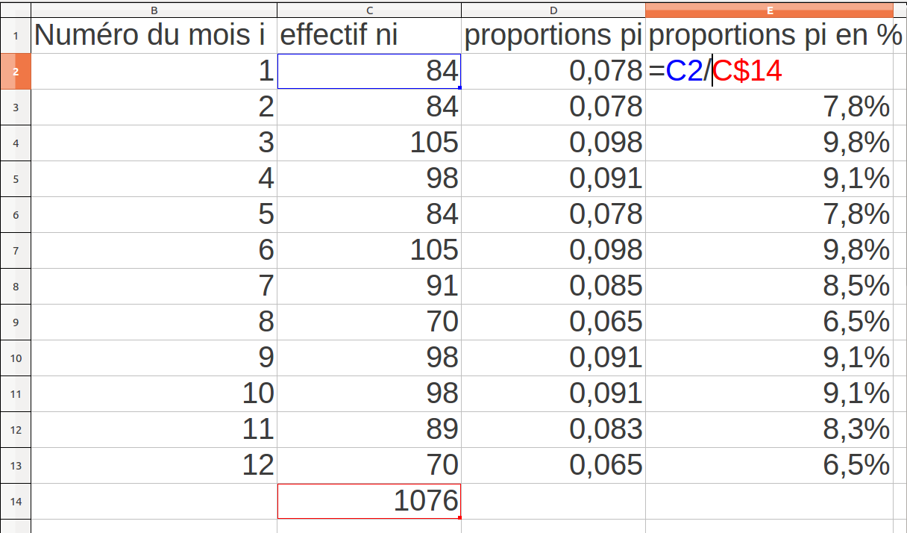Select the row 1 header

coord(15,36)
